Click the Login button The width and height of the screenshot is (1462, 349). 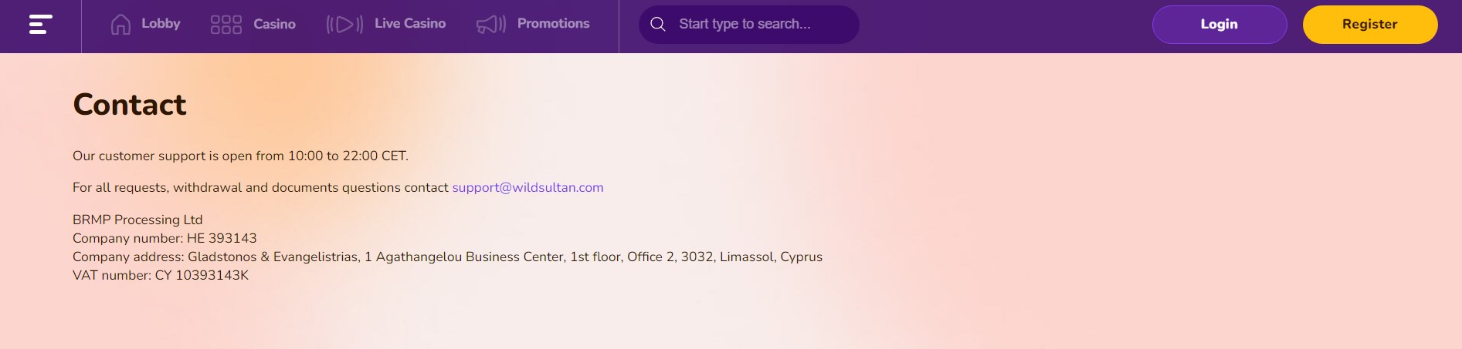coord(1219,25)
